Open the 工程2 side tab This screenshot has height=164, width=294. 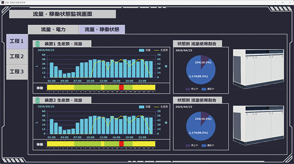[x=17, y=57]
